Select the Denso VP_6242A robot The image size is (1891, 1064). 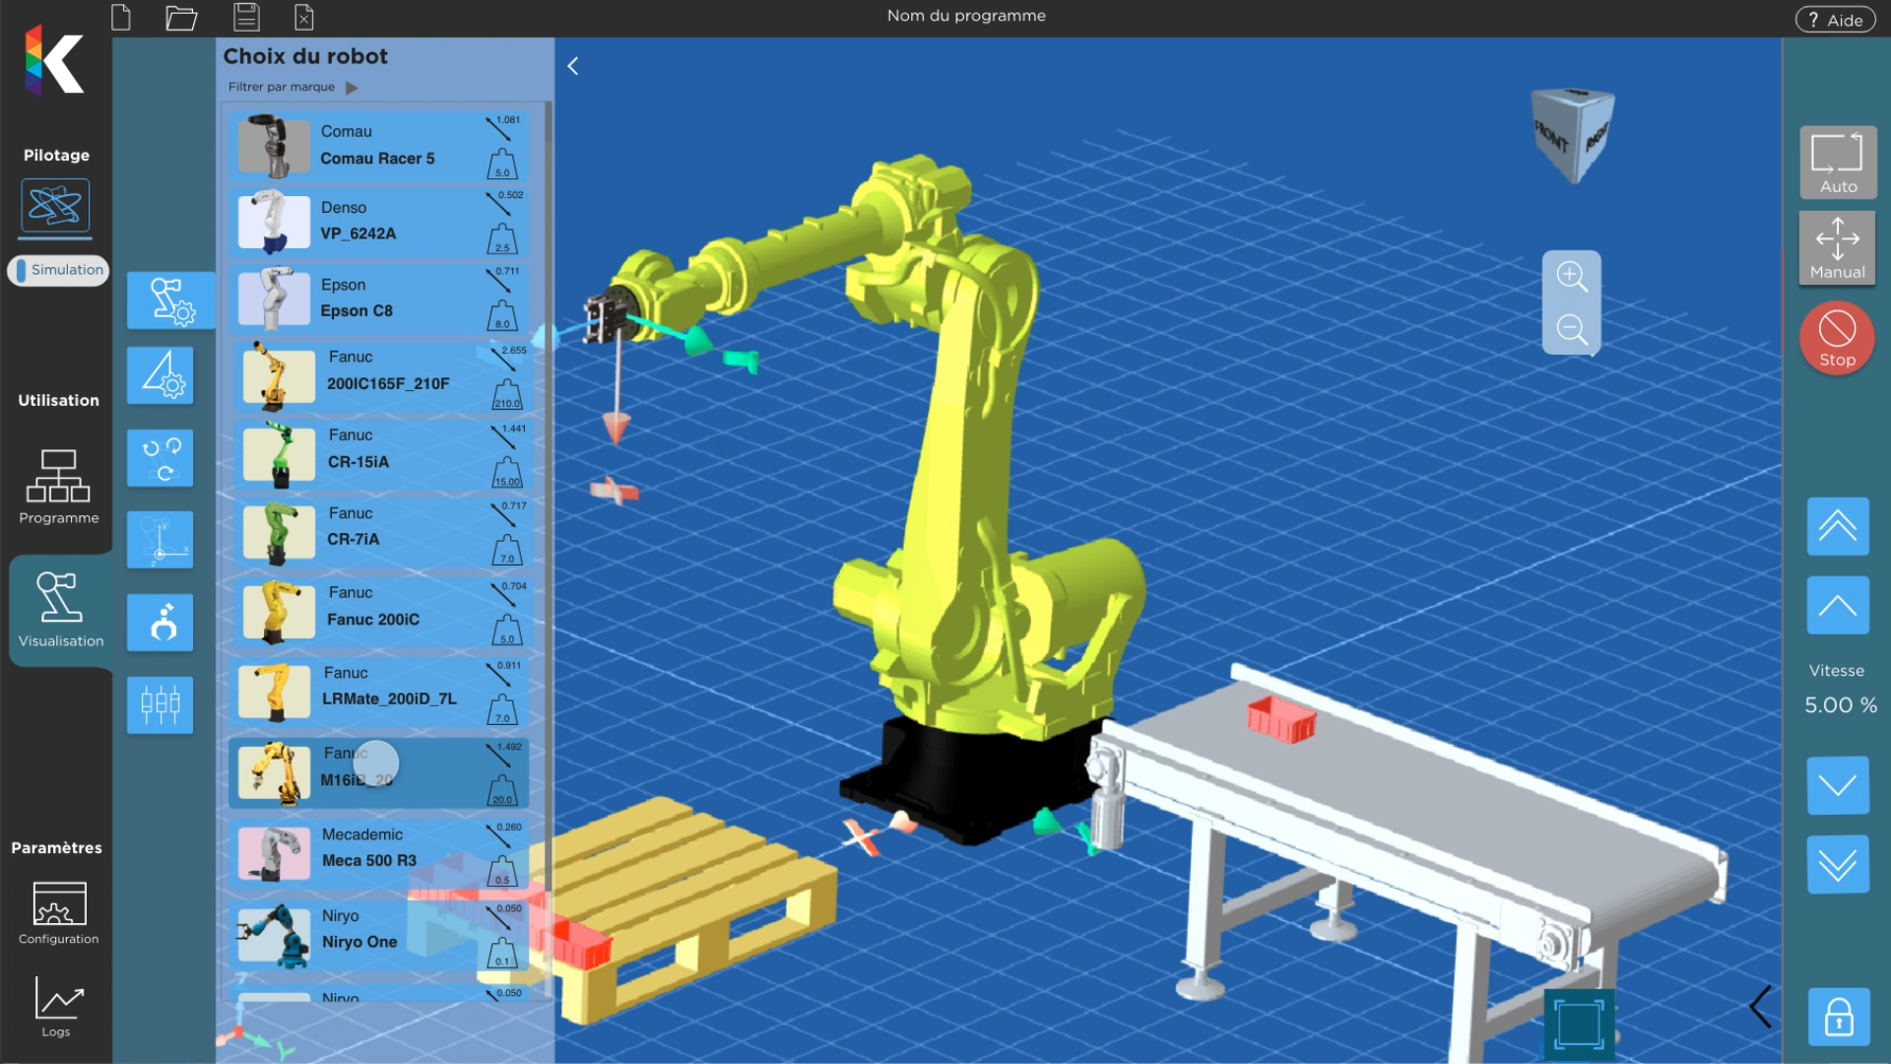[379, 221]
